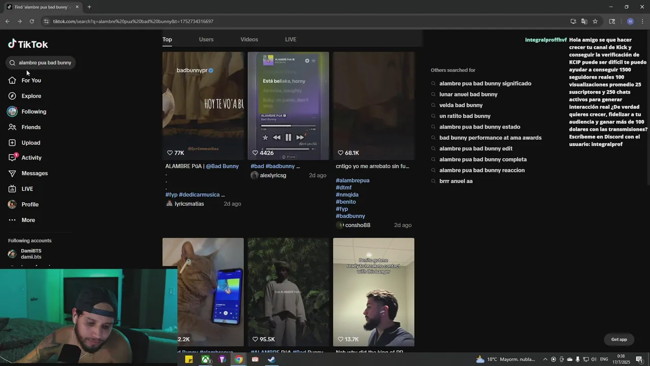Open LIVE icon in sidebar
Screen dimensions: 650x366
(x=12, y=189)
